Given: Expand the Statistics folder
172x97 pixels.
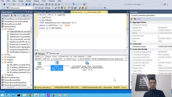Looking at the screenshot, I should [3, 75].
